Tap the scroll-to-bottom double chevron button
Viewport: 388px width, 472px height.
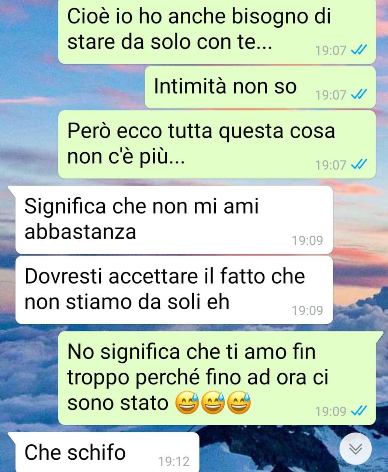[356, 449]
